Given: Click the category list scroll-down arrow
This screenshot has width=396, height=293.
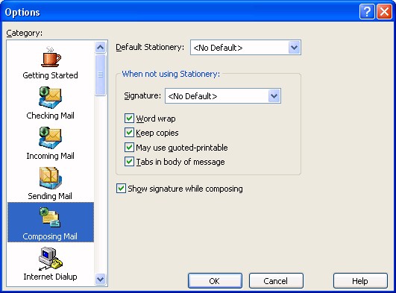Looking at the screenshot, I should [x=100, y=279].
